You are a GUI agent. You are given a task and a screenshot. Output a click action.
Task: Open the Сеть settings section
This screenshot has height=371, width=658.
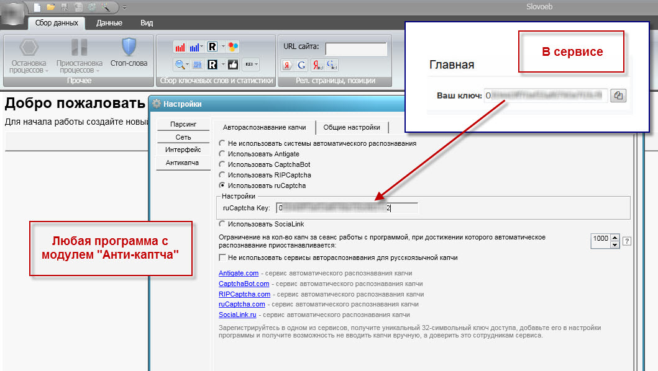183,137
